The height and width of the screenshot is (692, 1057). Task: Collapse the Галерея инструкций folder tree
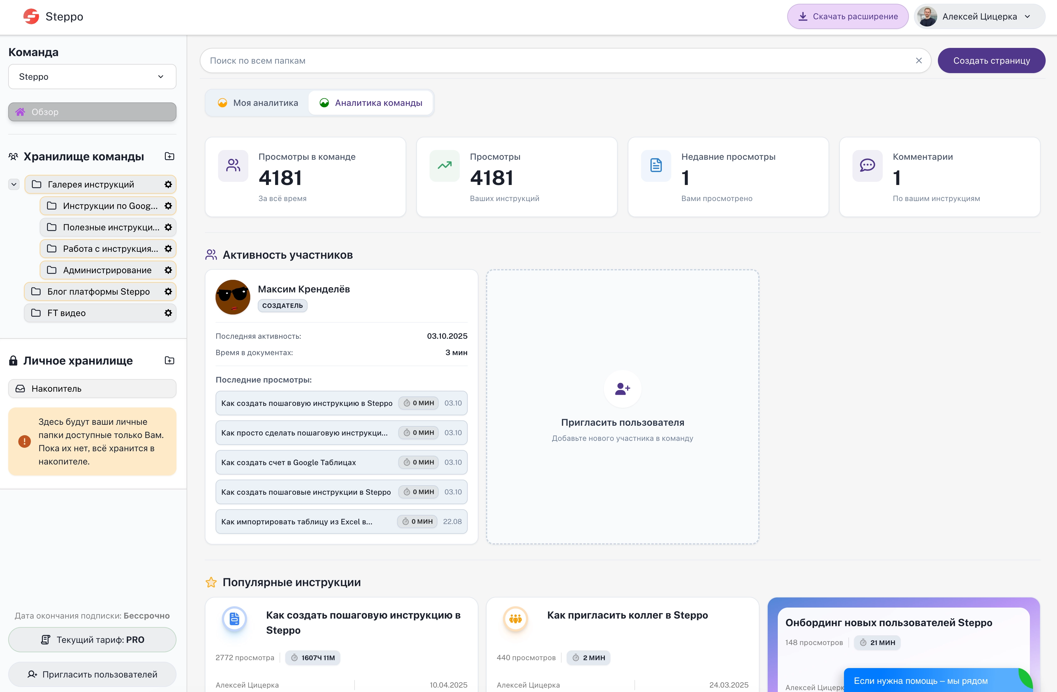click(x=14, y=184)
